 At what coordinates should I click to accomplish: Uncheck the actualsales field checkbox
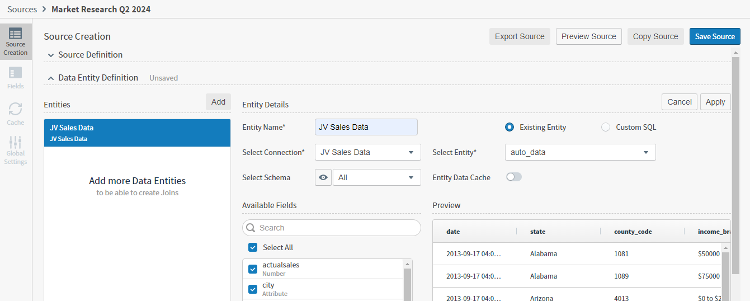253,269
